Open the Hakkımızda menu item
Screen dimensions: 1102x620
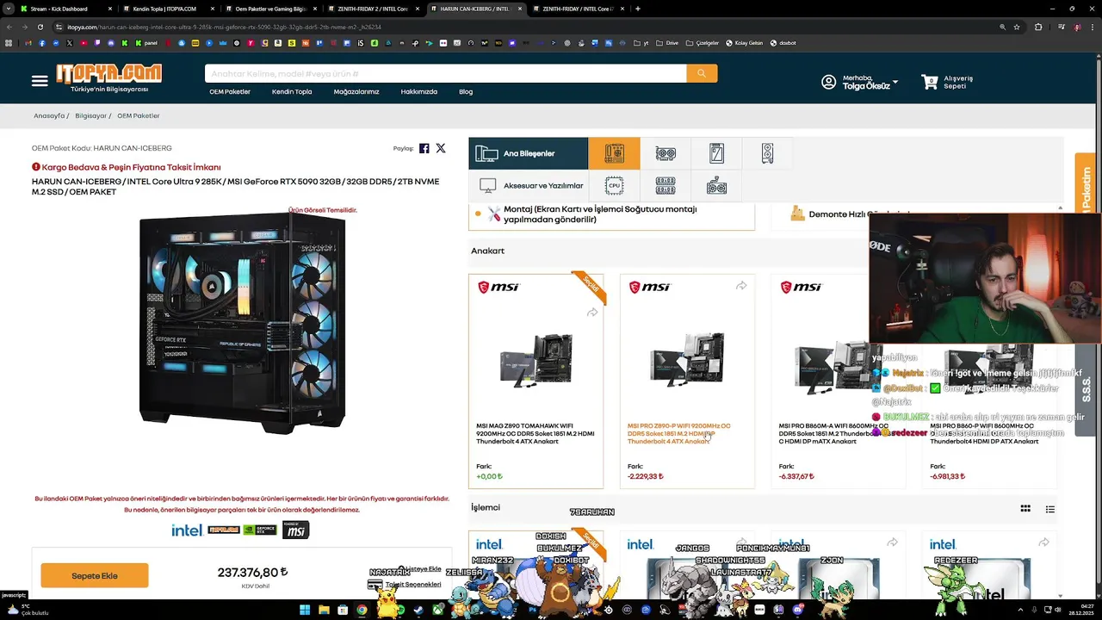coord(419,92)
